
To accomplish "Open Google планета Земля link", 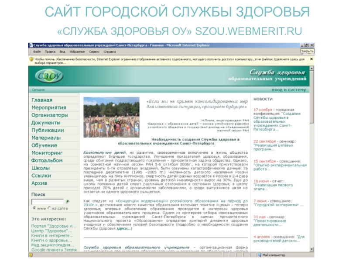I will pyautogui.click(x=54, y=250).
